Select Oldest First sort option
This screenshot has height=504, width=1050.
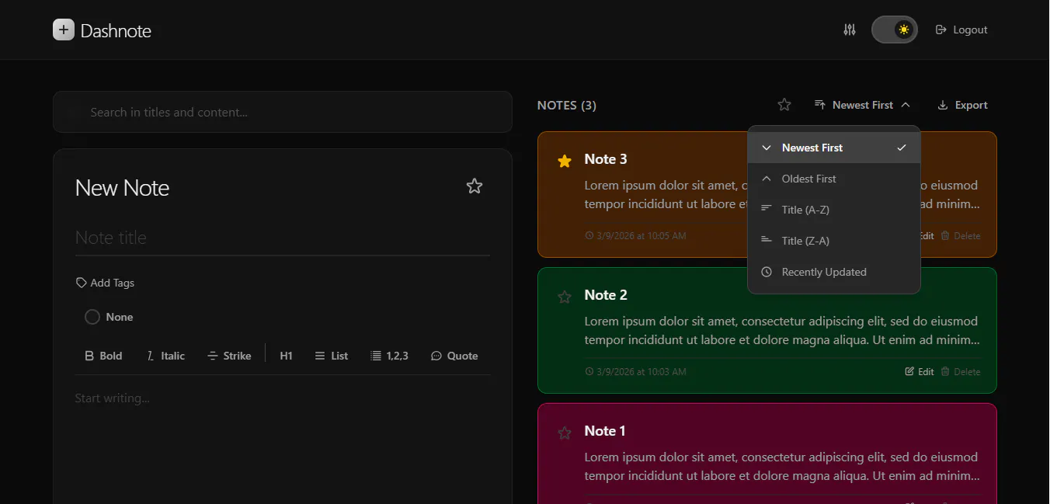(x=834, y=179)
